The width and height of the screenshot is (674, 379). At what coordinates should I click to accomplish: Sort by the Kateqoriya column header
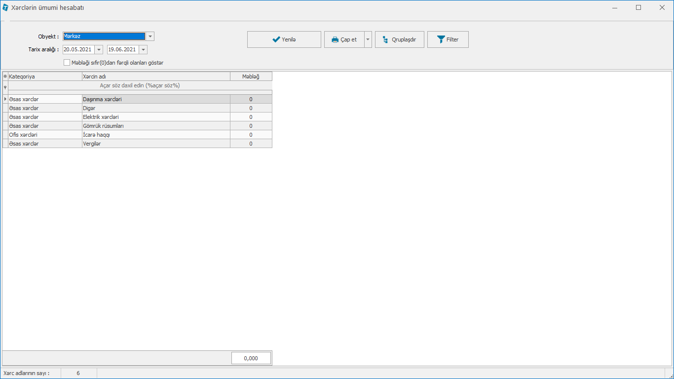(44, 76)
